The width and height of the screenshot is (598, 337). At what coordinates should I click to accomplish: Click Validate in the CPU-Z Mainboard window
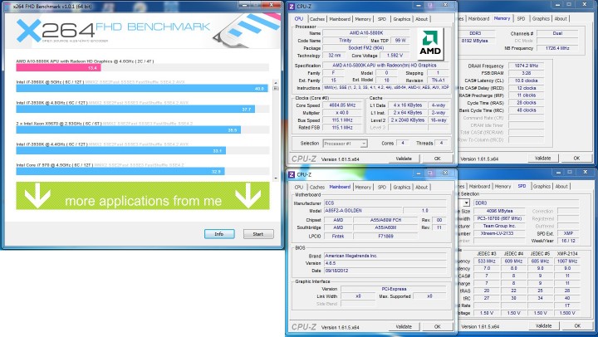(404, 326)
